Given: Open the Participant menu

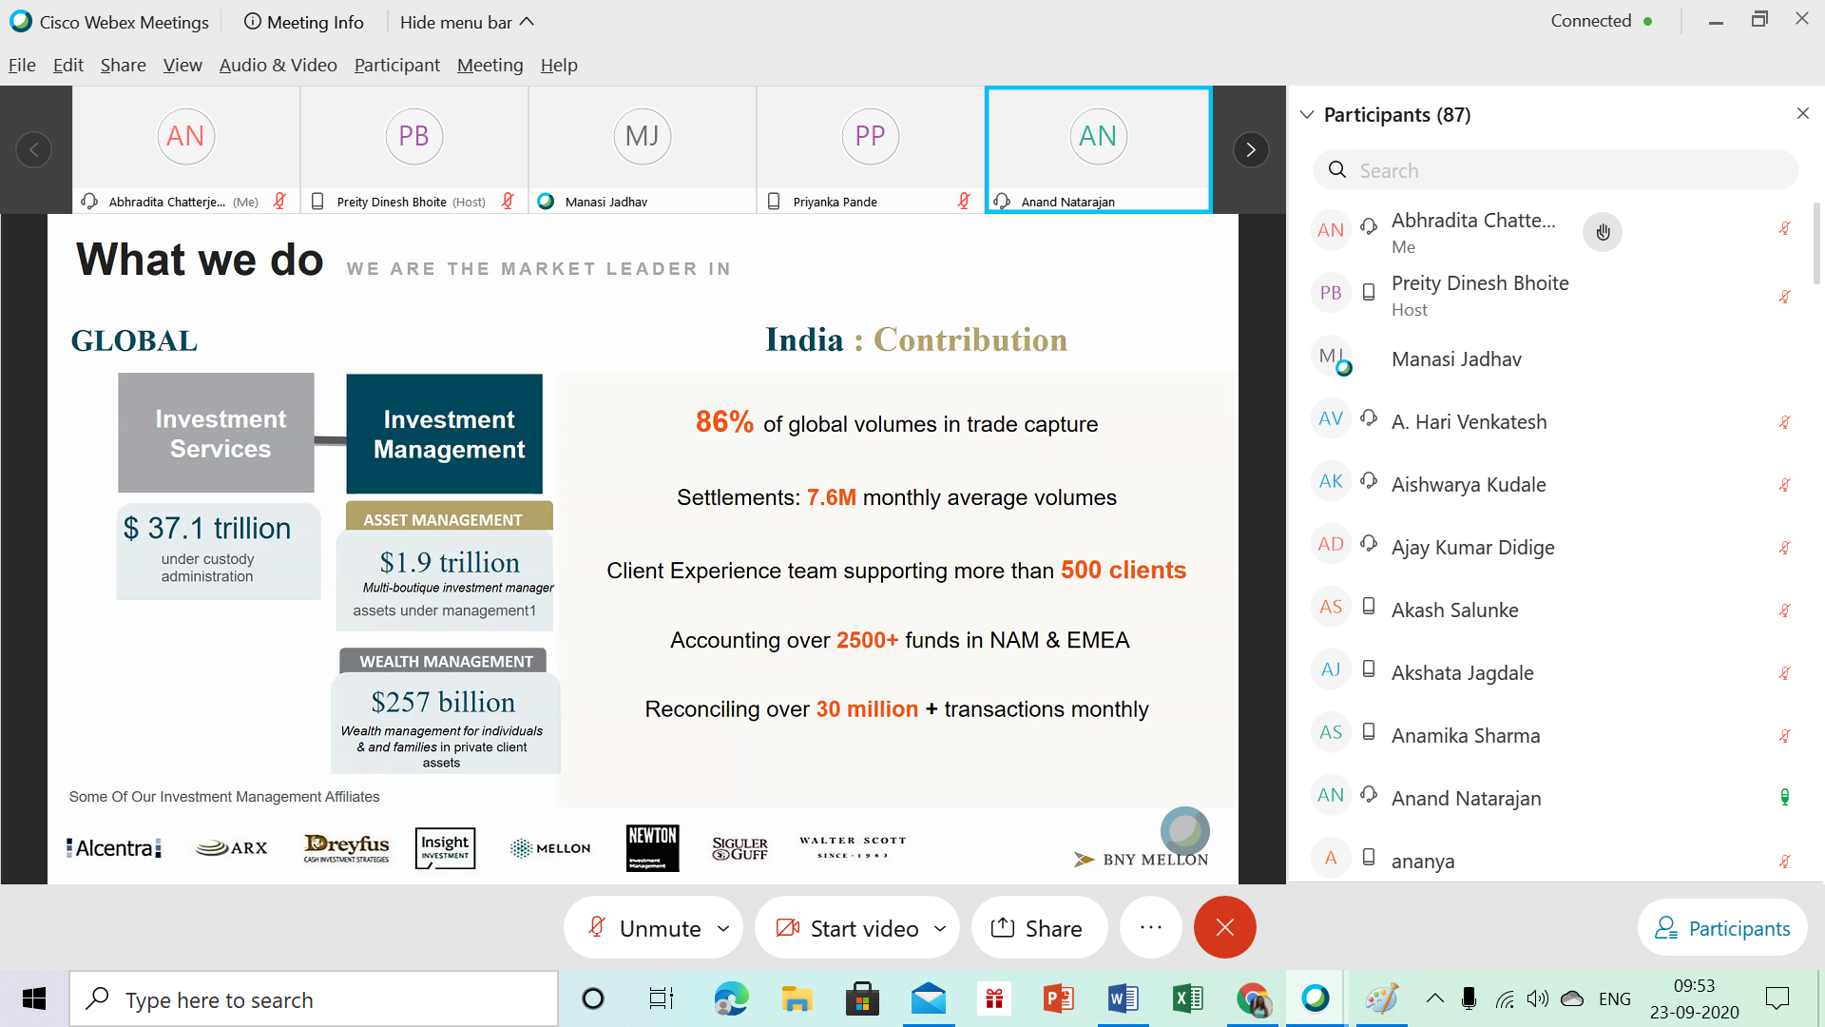Looking at the screenshot, I should tap(396, 65).
